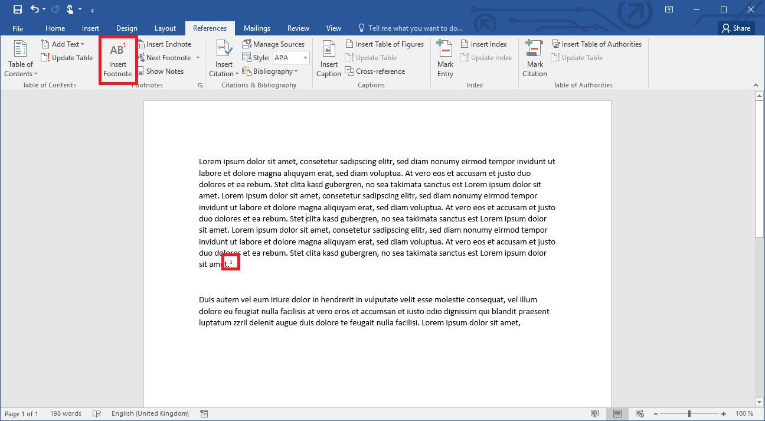Expand the Bibliography dropdown
This screenshot has width=765, height=421.
pos(271,71)
